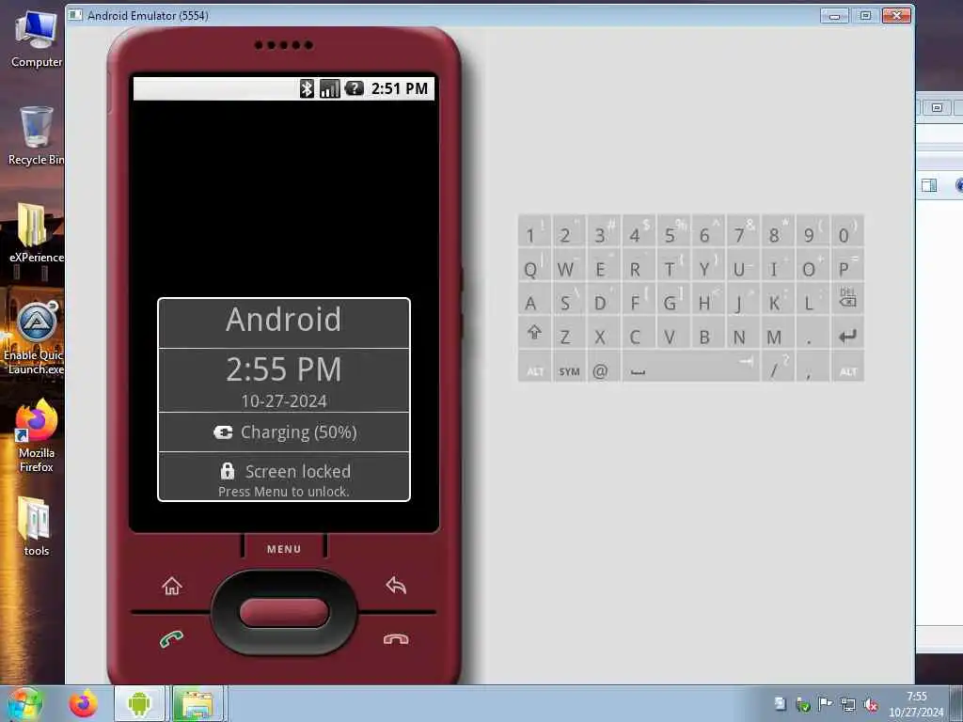
Task: Click the 'Press Menu to unlock.' text
Action: pos(284,492)
